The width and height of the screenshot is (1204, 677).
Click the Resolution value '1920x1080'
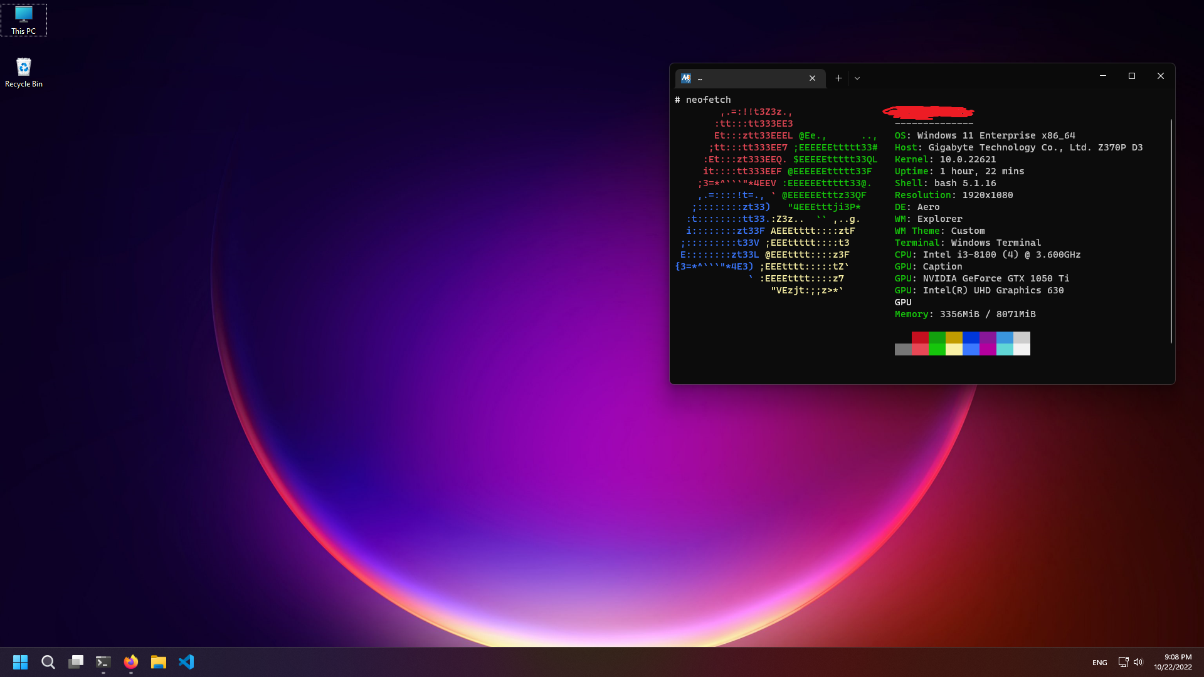click(x=988, y=195)
